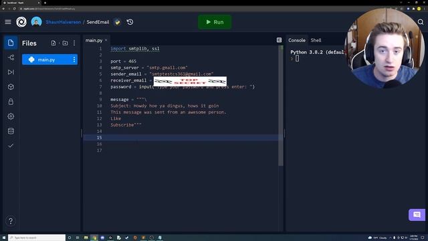The width and height of the screenshot is (428, 241).
Task: Click the smtp_server assignment line
Action: point(149,68)
